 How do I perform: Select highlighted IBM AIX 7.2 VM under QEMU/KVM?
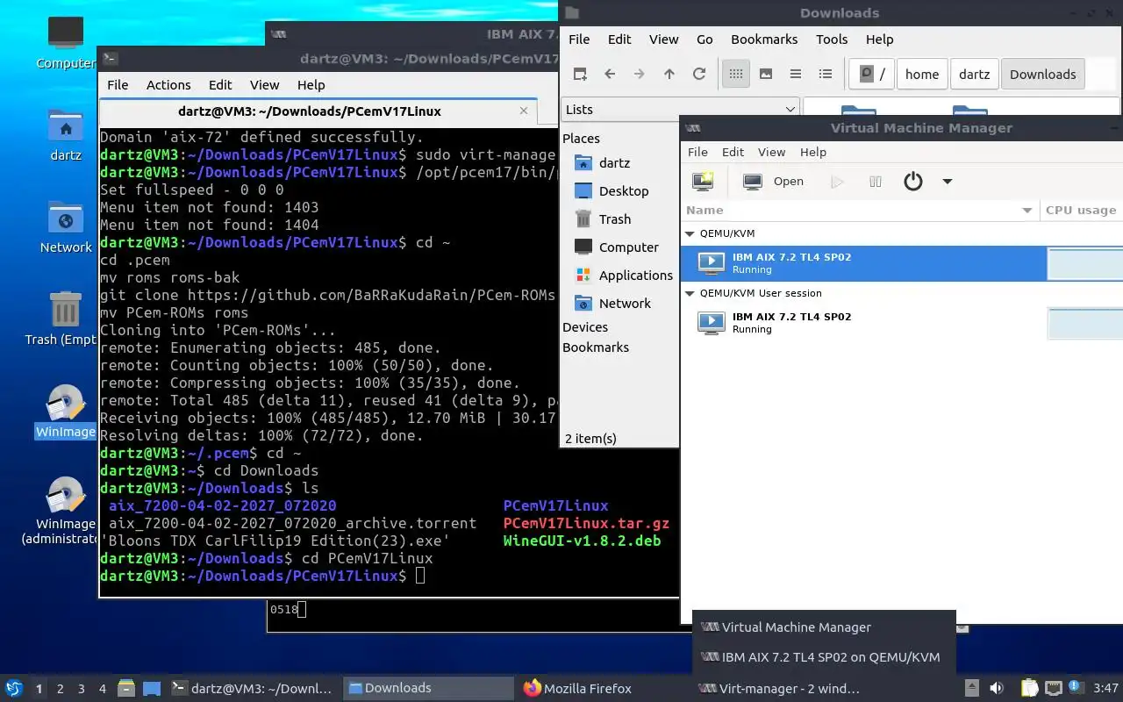[x=864, y=263]
